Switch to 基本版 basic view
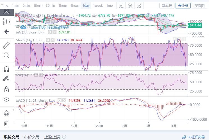 (x=167, y=6)
